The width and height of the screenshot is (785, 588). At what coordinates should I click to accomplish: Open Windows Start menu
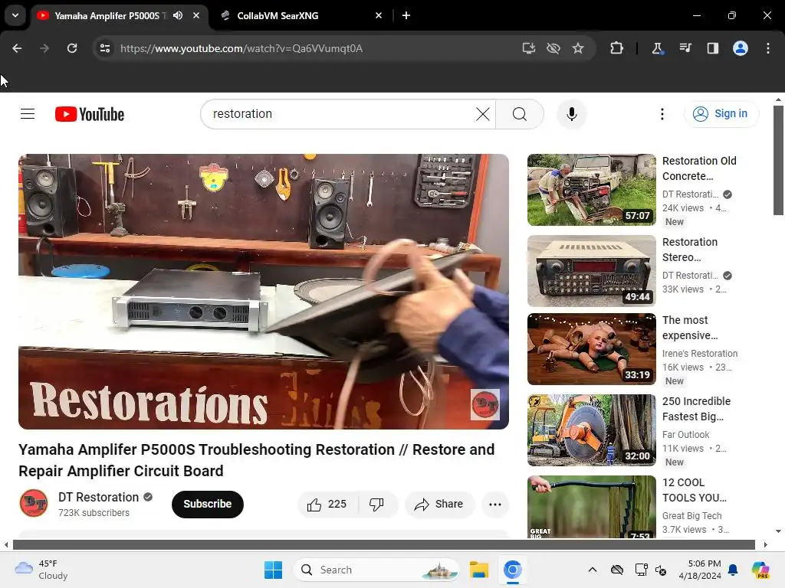[x=274, y=570]
